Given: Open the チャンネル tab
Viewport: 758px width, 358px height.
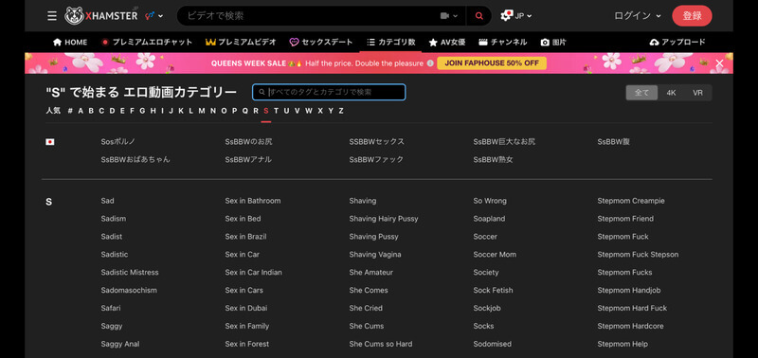Looking at the screenshot, I should coord(503,42).
